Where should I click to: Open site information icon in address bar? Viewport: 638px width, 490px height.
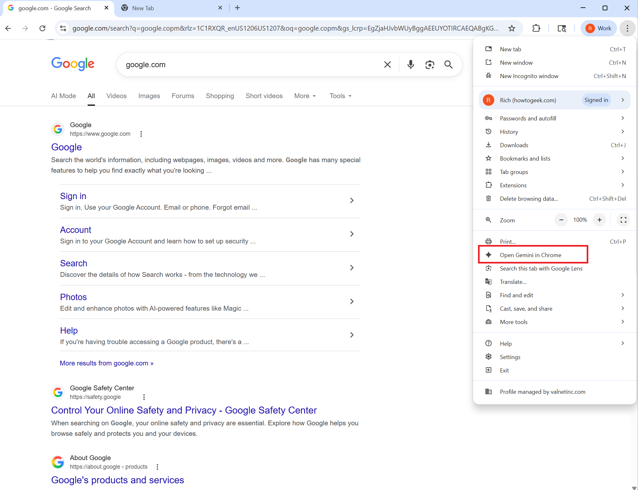click(x=63, y=28)
